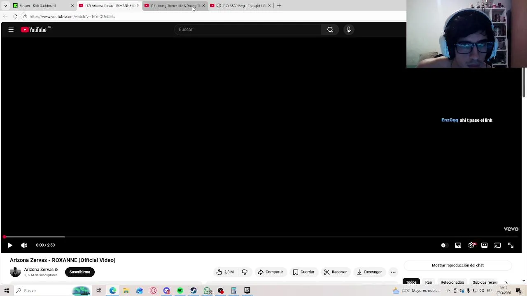This screenshot has height=296, width=527.
Task: Focus the Buscar YouTube search field
Action: [248, 30]
